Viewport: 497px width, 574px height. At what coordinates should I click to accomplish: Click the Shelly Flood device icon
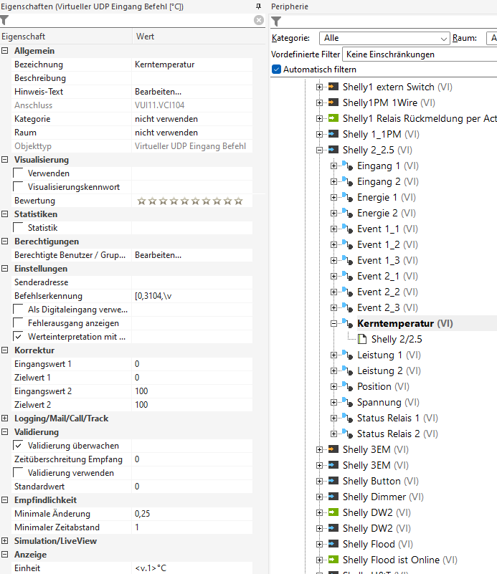coord(333,544)
